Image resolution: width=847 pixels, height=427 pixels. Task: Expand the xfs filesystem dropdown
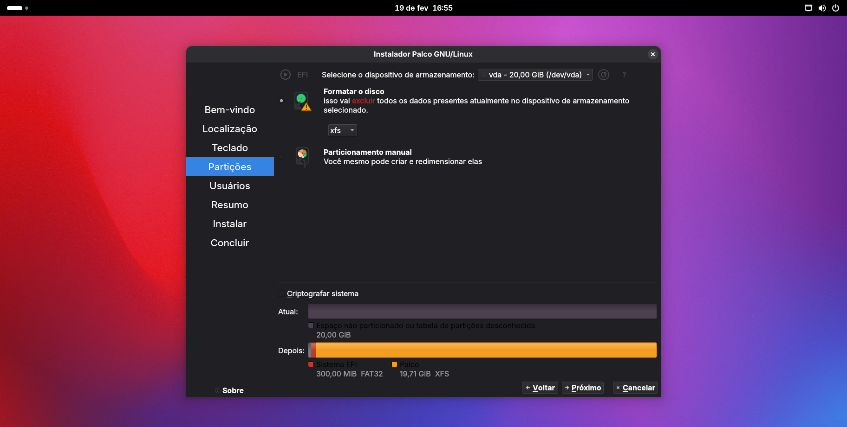point(342,130)
